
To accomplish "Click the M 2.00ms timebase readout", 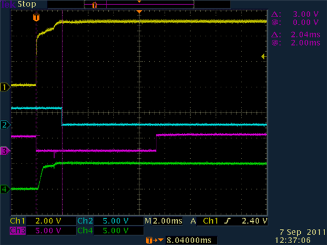I will 164,221.
